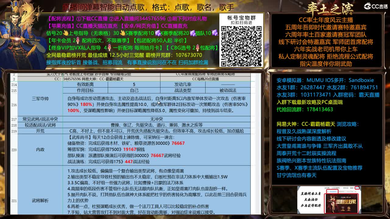Click the crown icon beside 年卡会员
Screen dimensions: 390x219
pos(77,40)
